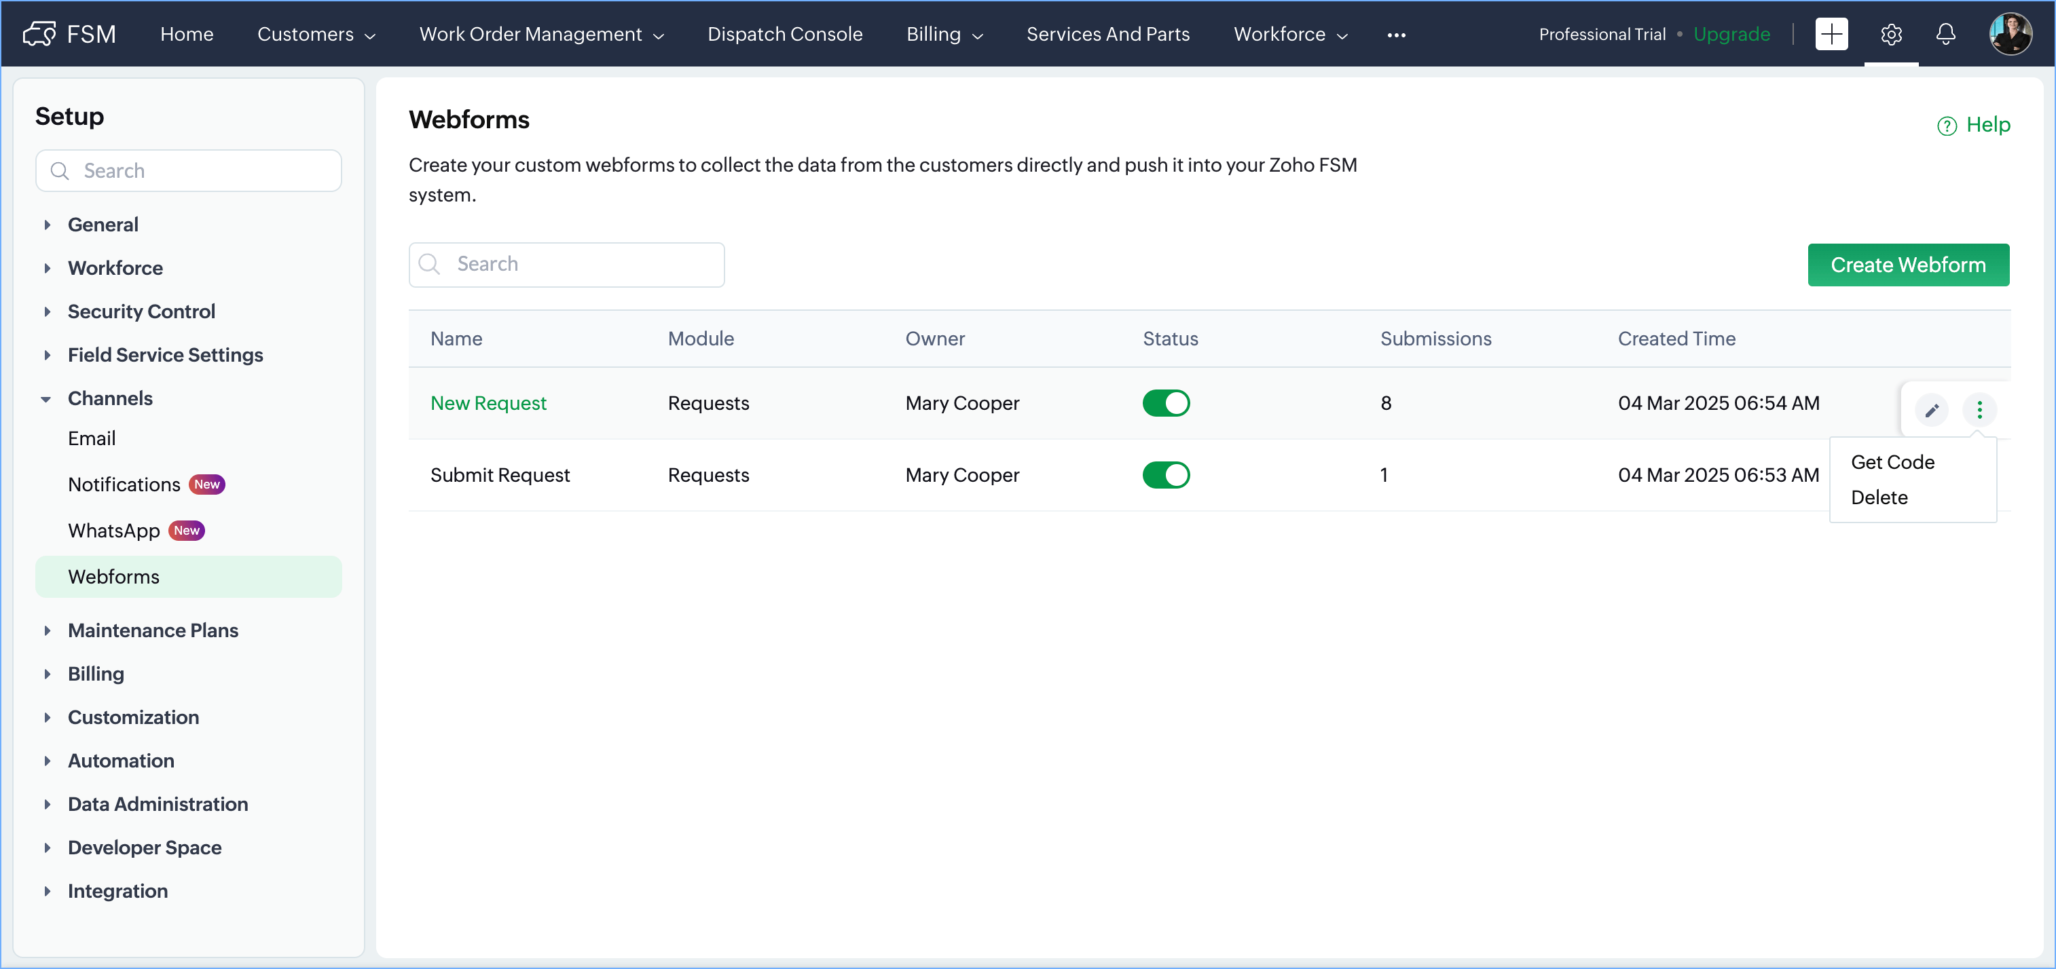Screen dimensions: 2056x969
Task: Expand the Automation setup section
Action: (x=120, y=760)
